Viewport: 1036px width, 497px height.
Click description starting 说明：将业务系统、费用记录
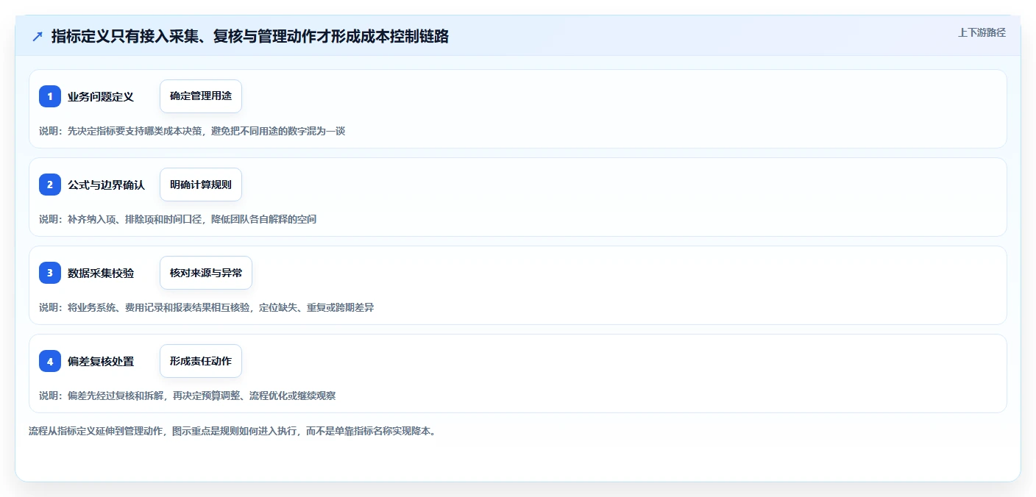[x=206, y=307]
